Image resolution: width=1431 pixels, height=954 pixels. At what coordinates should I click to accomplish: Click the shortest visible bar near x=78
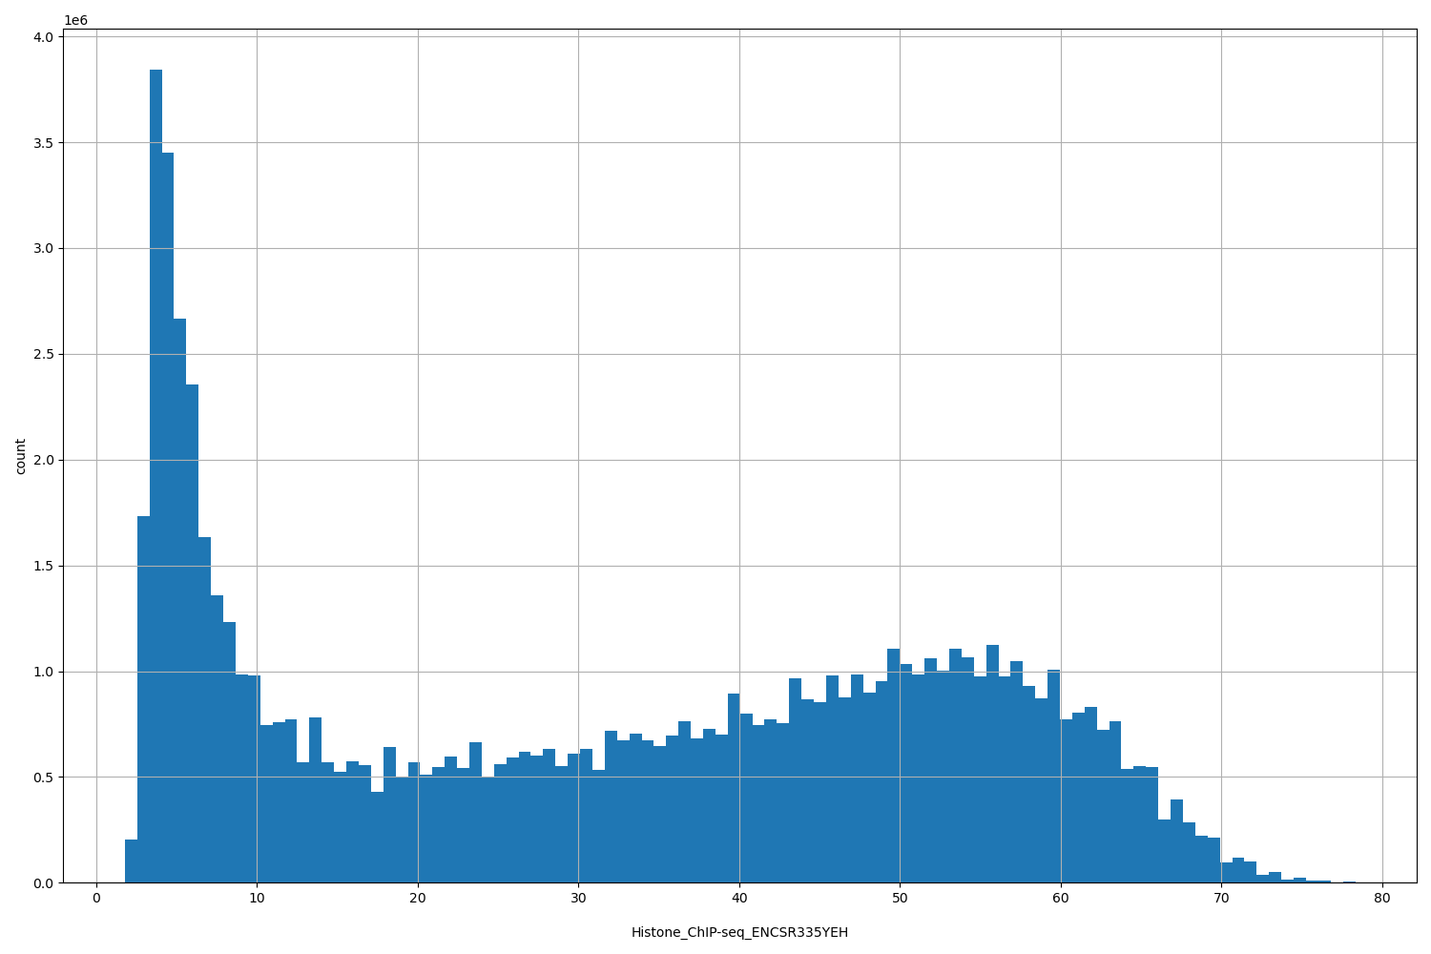pyautogui.click(x=1350, y=880)
